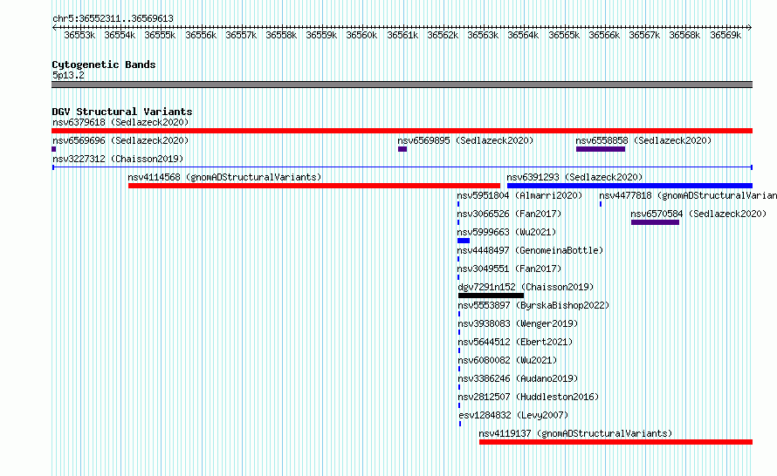Open esv1284832 (Levy2007) label

pos(513,415)
